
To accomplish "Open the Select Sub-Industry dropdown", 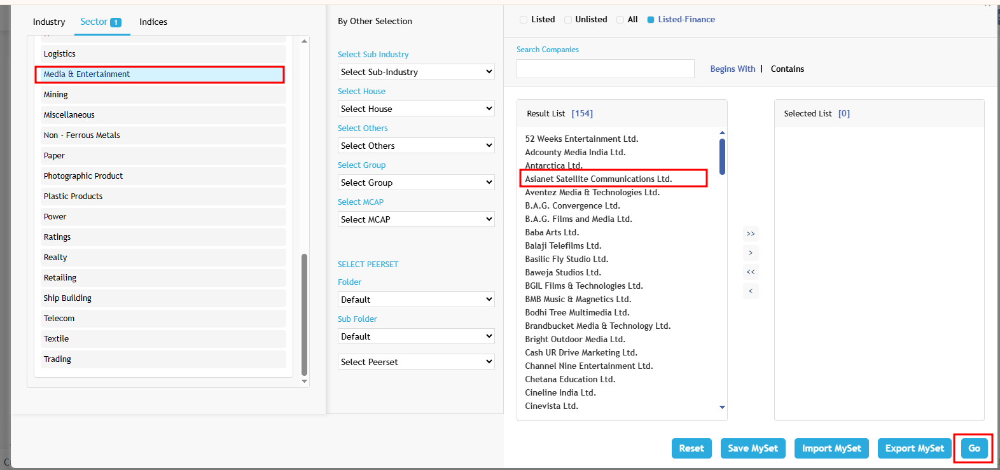I will coord(416,72).
